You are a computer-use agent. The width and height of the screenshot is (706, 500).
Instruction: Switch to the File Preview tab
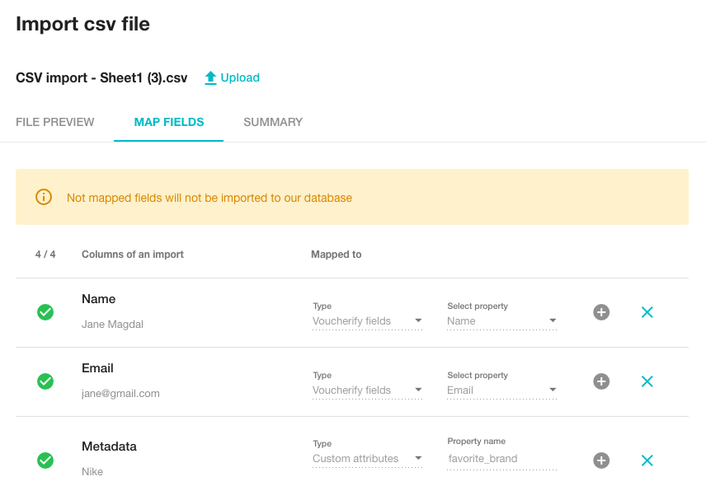[55, 122]
